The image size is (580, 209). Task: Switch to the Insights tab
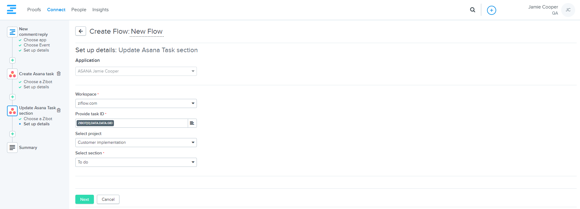[100, 10]
